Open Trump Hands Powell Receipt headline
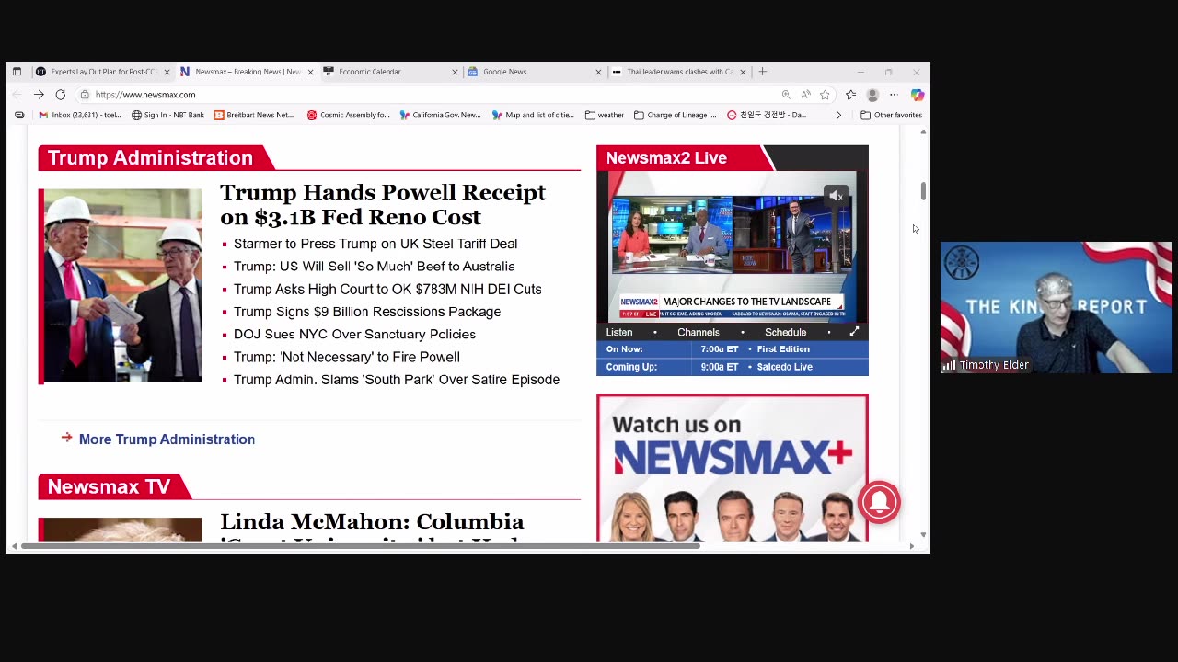Viewport: 1178px width, 662px height. coord(383,204)
